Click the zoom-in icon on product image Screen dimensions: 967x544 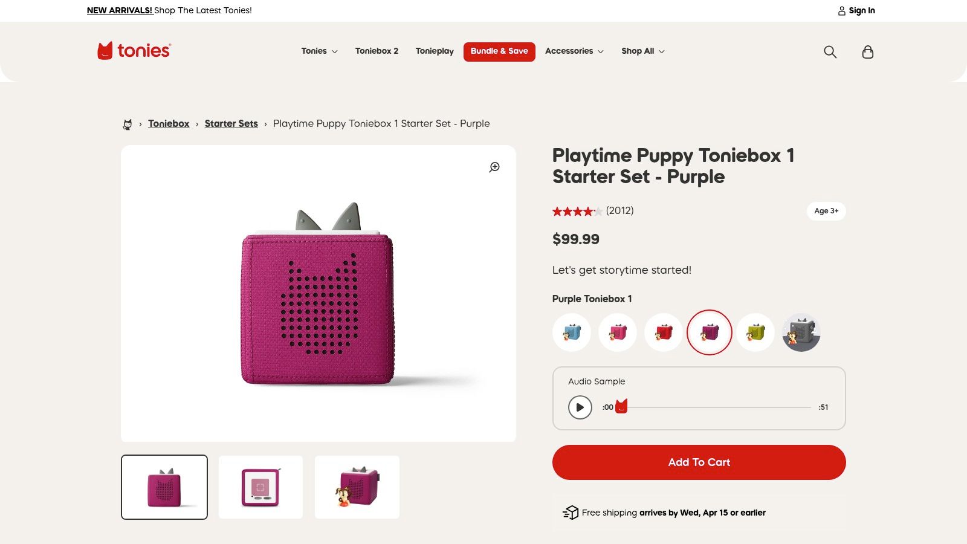pos(494,167)
